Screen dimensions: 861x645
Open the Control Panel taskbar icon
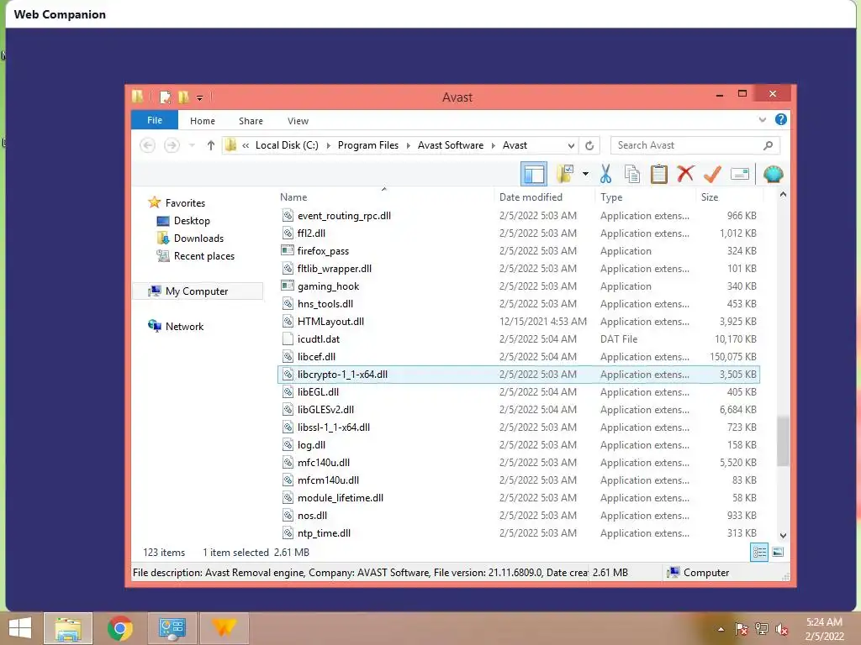(172, 628)
